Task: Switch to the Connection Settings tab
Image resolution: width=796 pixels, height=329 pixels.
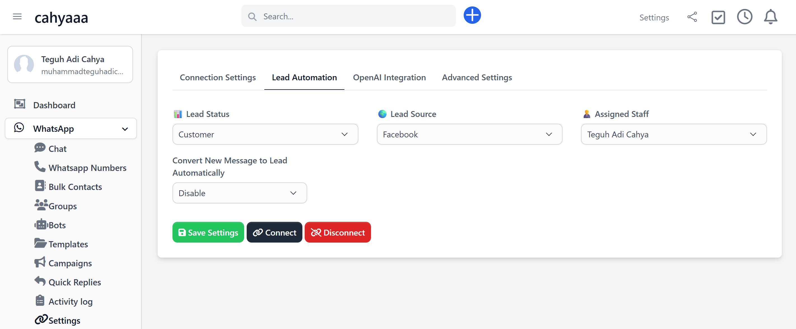Action: (218, 77)
